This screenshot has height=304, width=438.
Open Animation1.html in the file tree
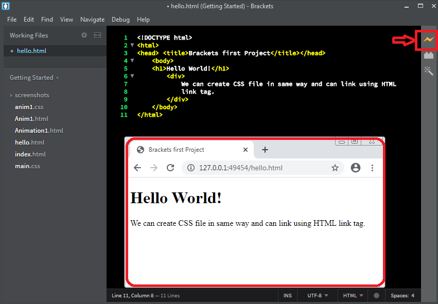[x=39, y=131]
